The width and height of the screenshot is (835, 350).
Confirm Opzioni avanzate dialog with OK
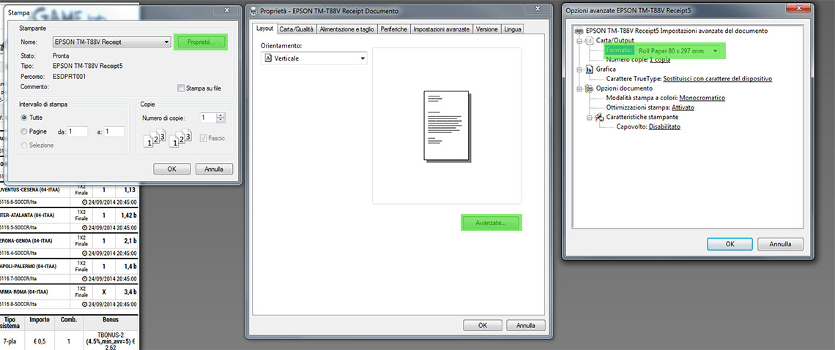[730, 244]
